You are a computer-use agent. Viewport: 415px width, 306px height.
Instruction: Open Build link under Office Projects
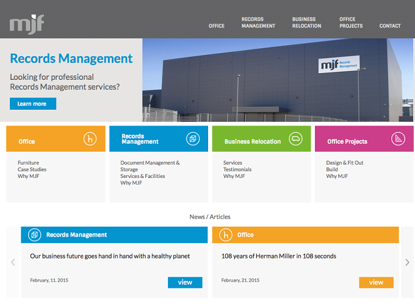click(332, 169)
